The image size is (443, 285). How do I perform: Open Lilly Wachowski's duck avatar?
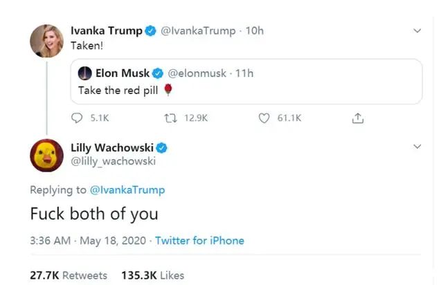pyautogui.click(x=46, y=156)
